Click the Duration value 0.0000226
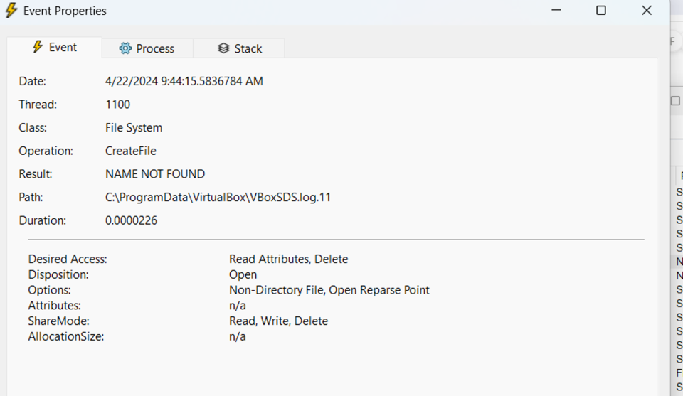Screen dimensions: 683x396 [x=131, y=220]
